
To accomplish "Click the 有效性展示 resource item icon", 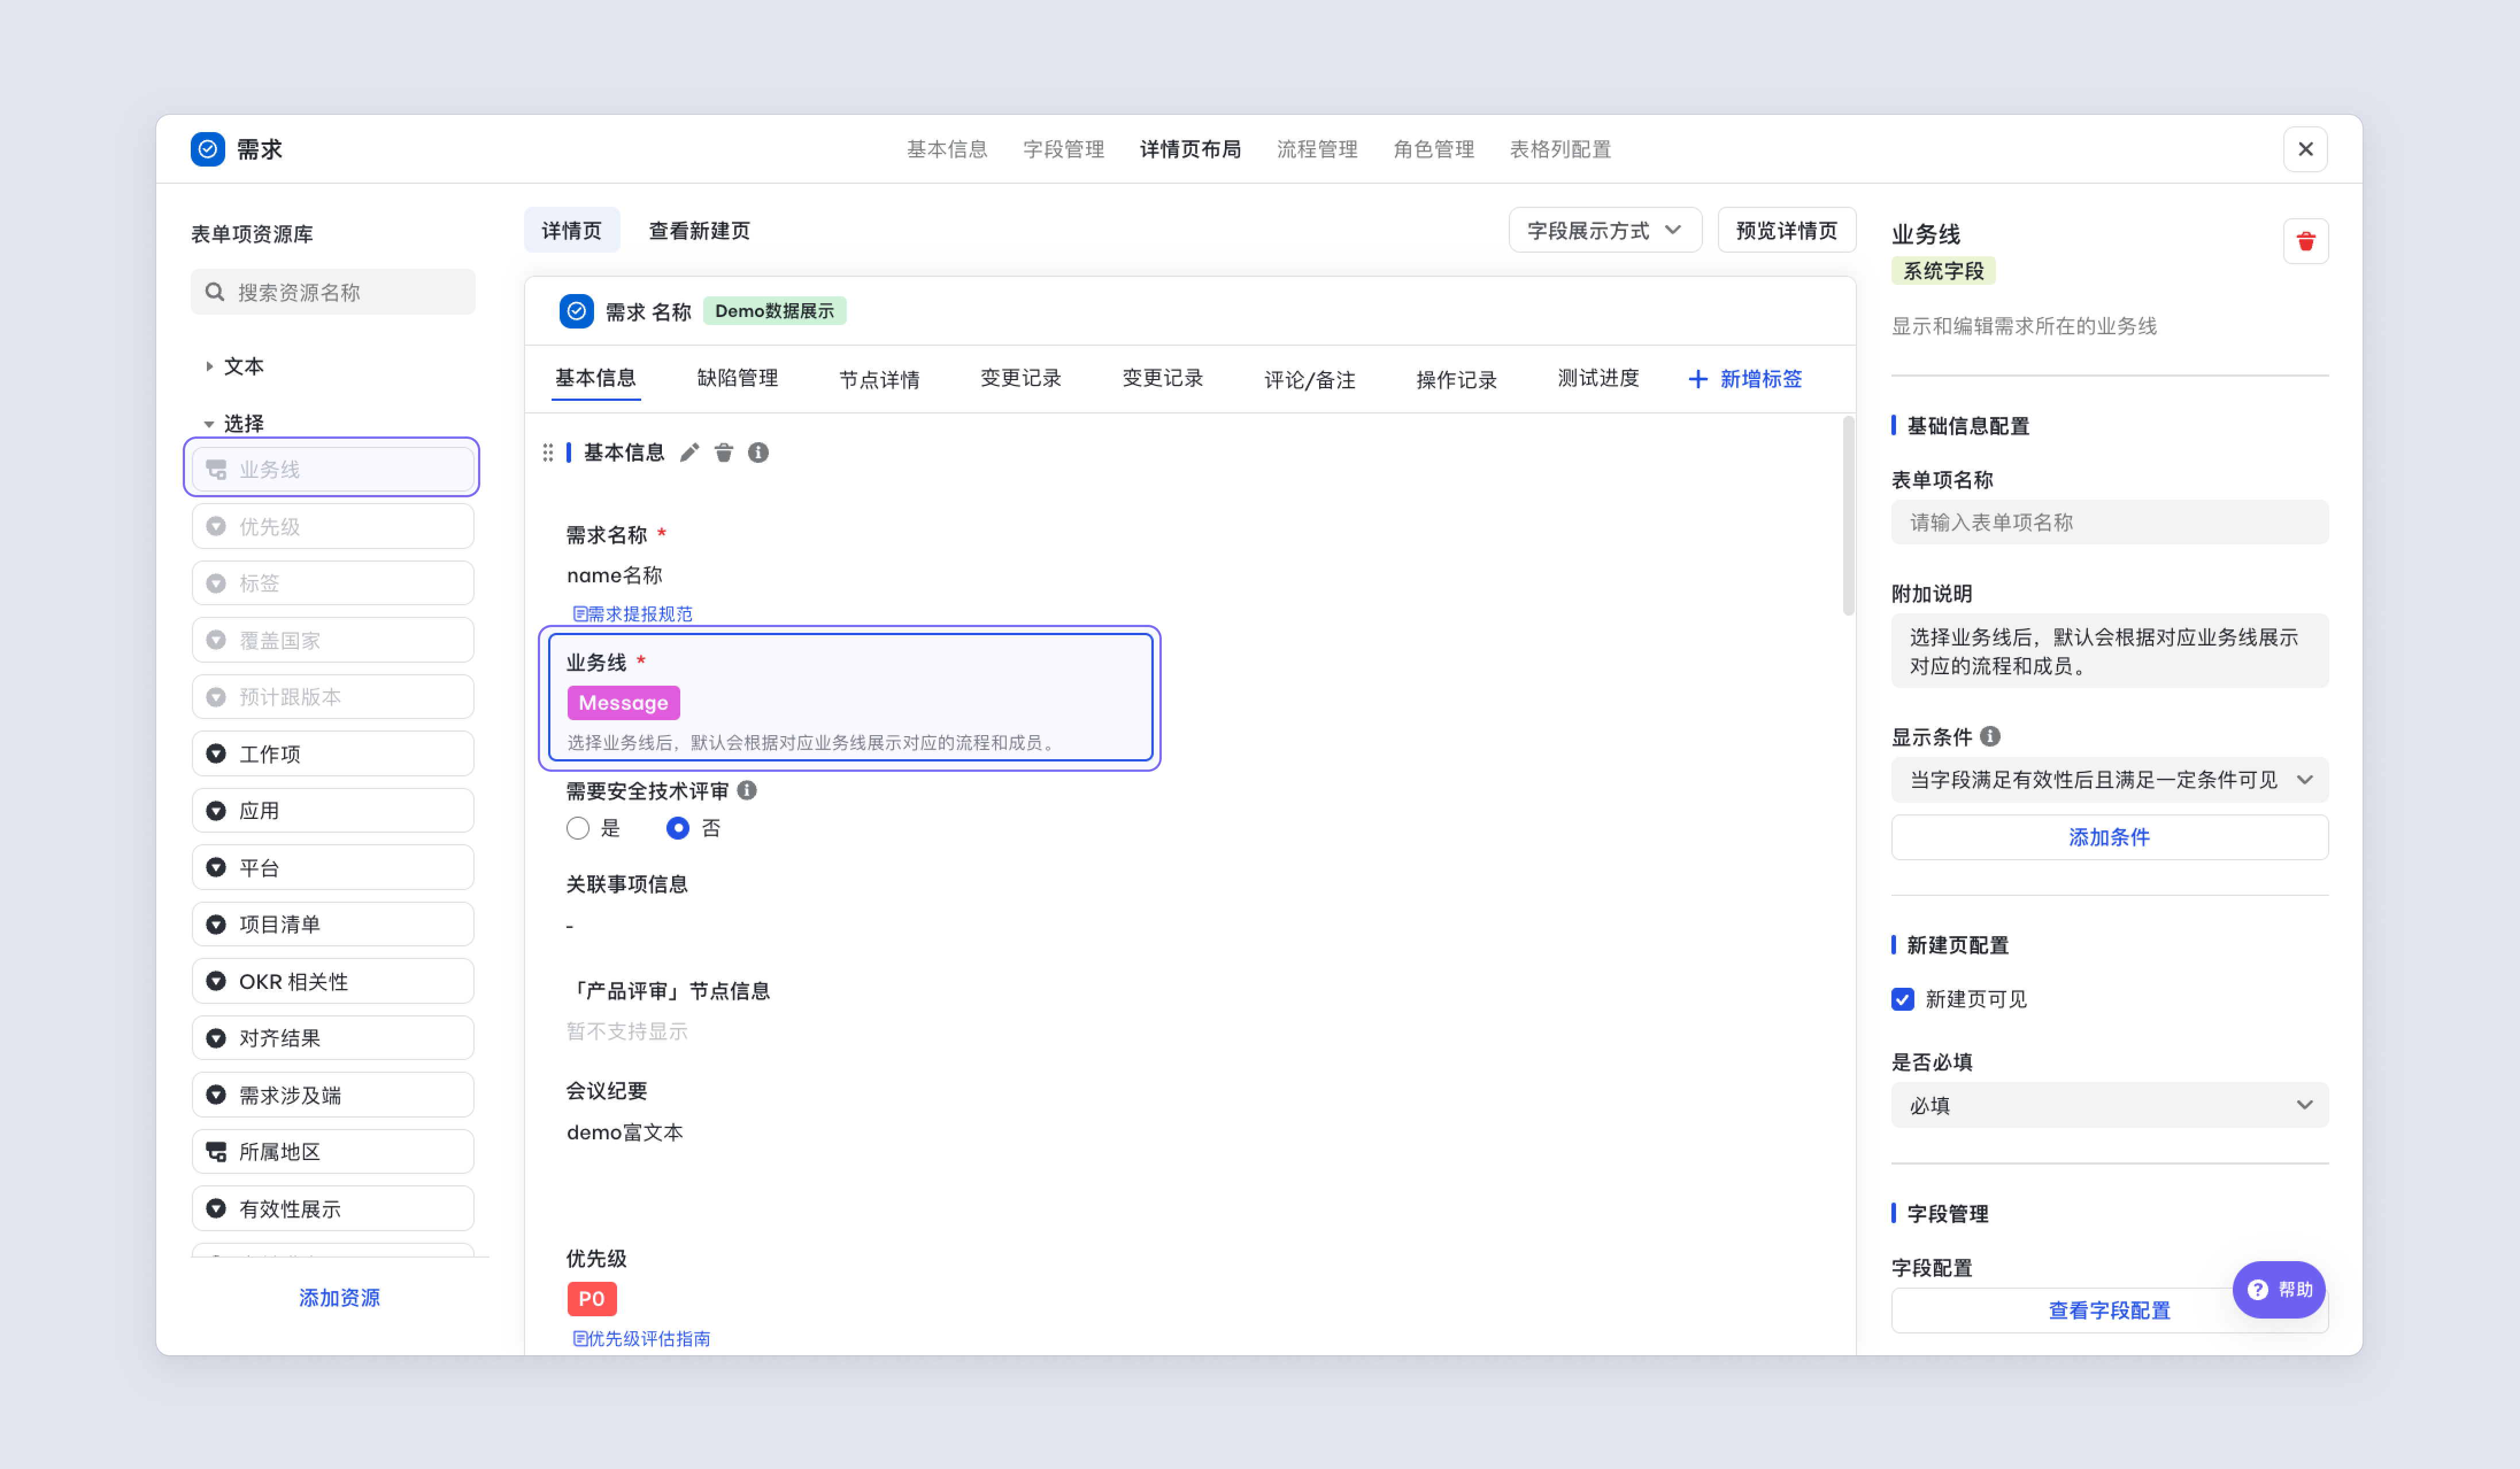I will (x=216, y=1209).
